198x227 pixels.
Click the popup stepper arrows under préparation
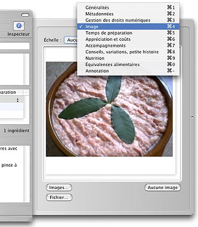pos(18,100)
